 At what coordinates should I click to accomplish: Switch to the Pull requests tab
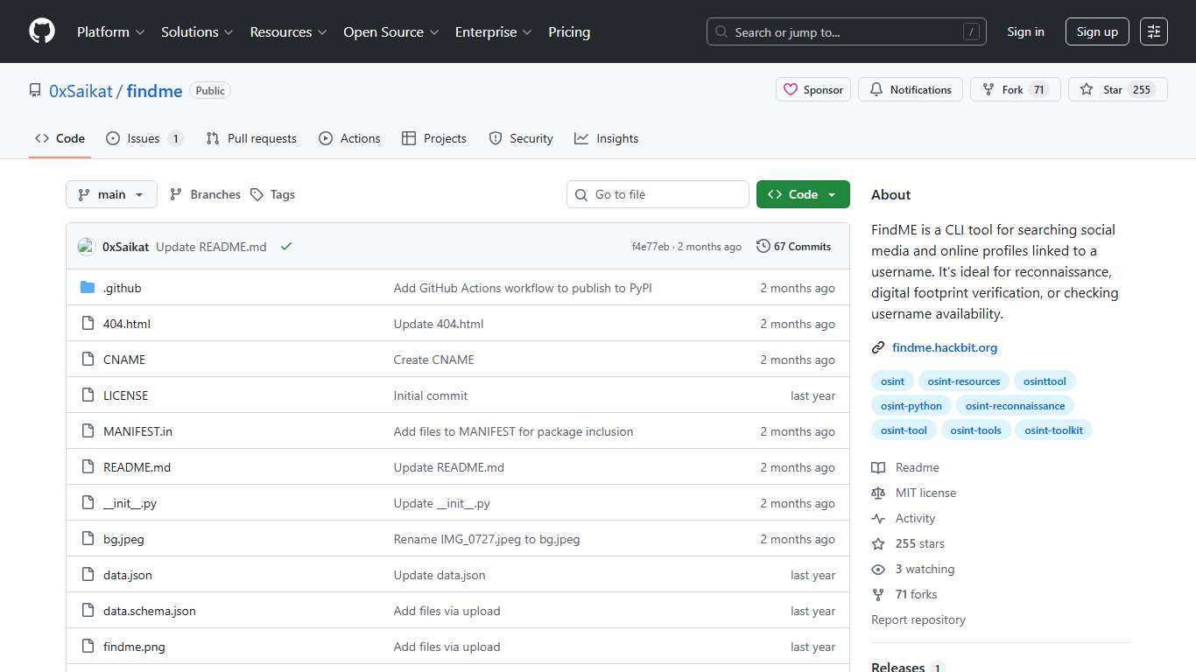[251, 137]
